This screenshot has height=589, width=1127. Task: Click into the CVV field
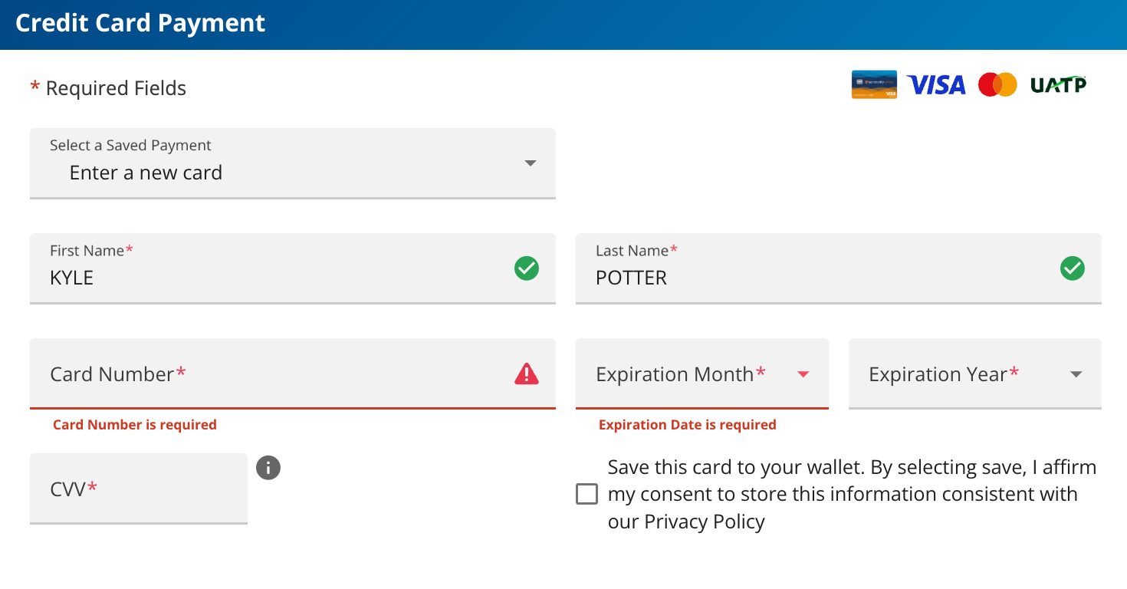click(x=138, y=489)
